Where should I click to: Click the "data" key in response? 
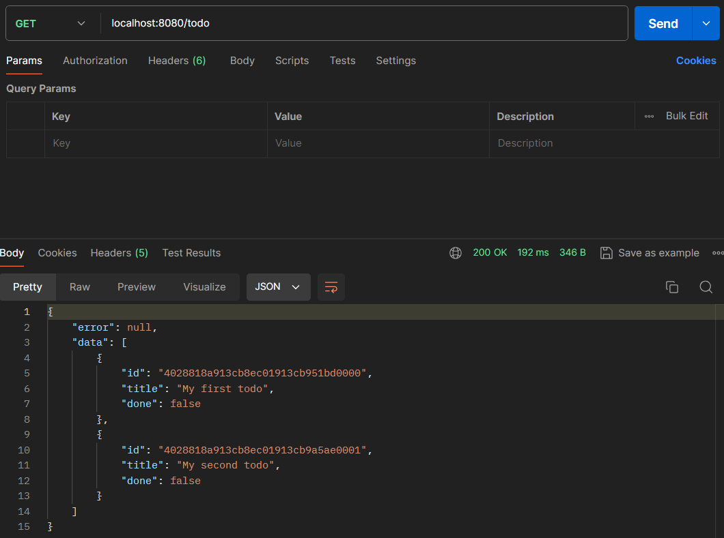pyautogui.click(x=90, y=342)
